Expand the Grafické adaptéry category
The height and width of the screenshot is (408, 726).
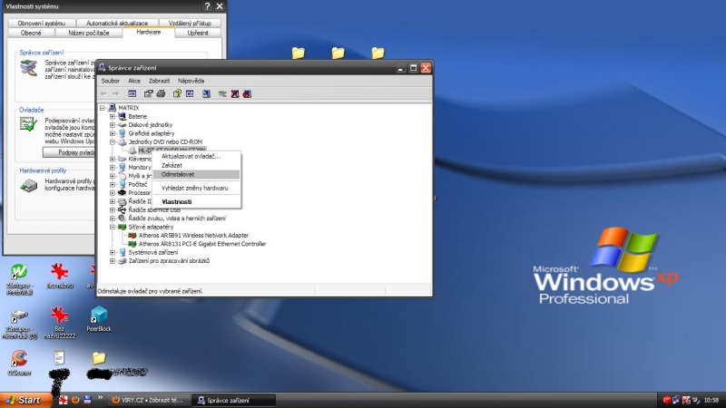pos(112,133)
